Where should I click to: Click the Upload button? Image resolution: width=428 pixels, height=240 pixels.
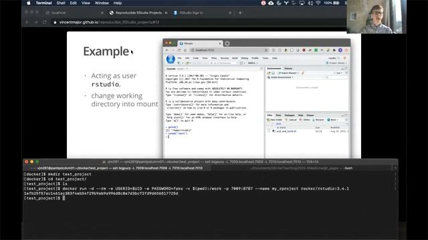click(291, 120)
